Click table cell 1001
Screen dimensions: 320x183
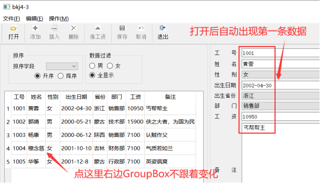pyautogui.click(x=19, y=108)
